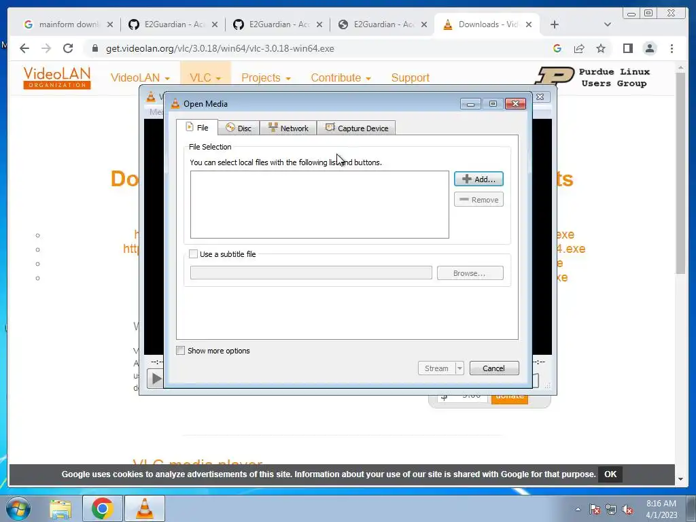Reload the page with the refresh icon
696x522 pixels.
pyautogui.click(x=68, y=48)
